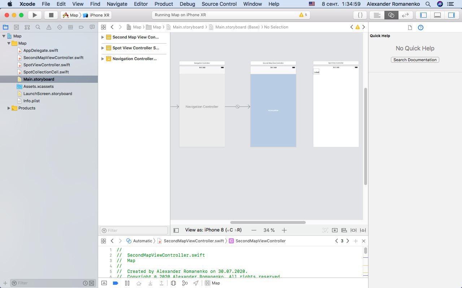Open Debug View Hierarchy

tap(173, 283)
